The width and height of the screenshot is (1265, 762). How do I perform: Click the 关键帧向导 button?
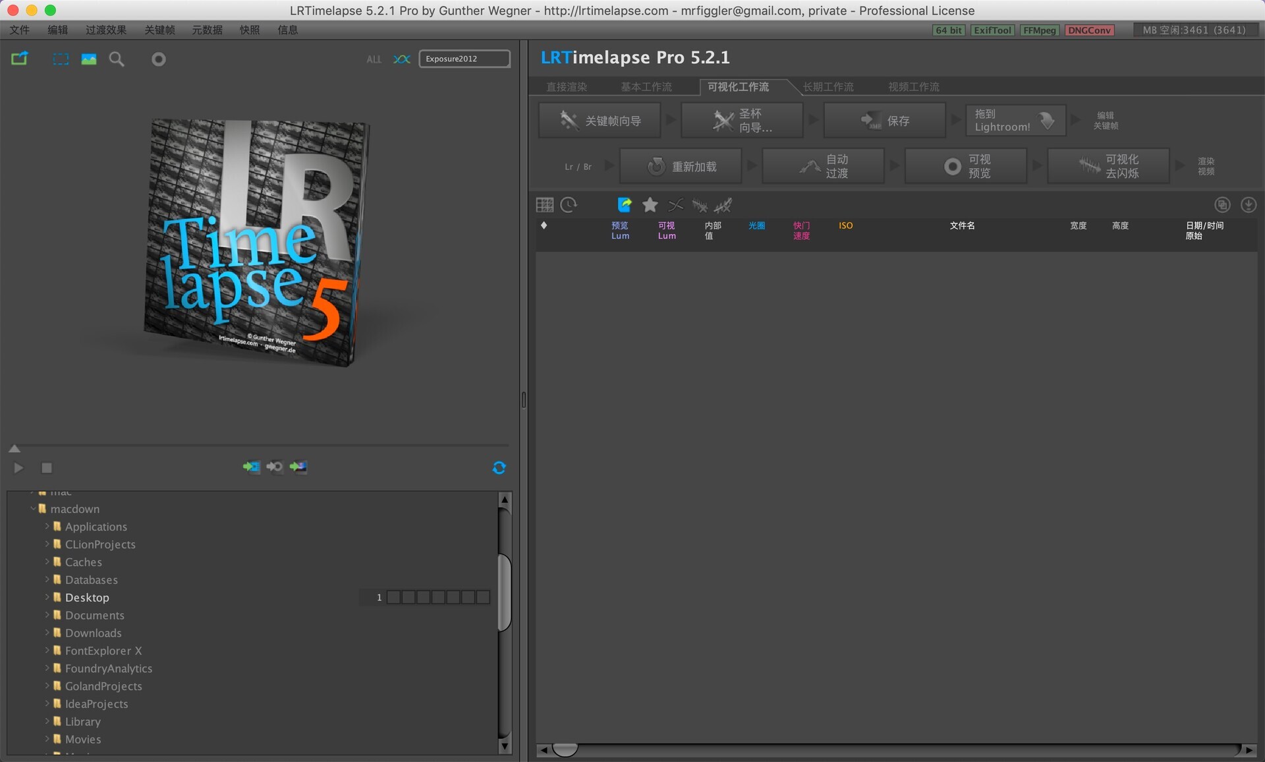600,121
